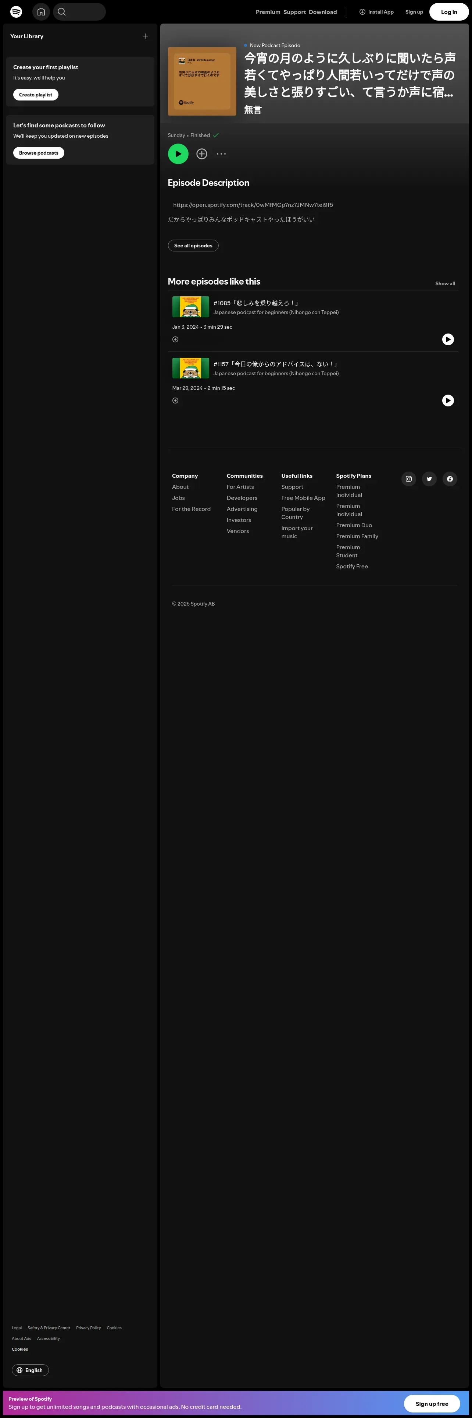Open the Advertising footer link
The width and height of the screenshot is (472, 1418).
coord(242,509)
